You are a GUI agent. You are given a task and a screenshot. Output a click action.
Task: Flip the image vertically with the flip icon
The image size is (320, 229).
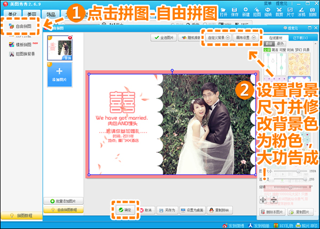(x=274, y=200)
